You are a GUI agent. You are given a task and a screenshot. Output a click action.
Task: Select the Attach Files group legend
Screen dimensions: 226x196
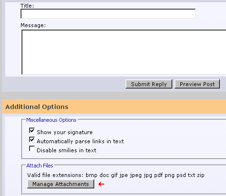[39, 166]
